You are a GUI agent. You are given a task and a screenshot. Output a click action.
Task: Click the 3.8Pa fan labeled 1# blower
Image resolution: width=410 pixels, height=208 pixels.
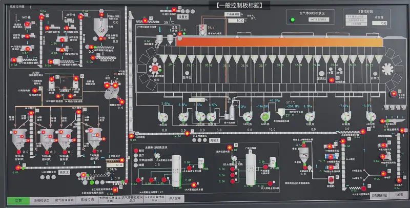(x=163, y=117)
